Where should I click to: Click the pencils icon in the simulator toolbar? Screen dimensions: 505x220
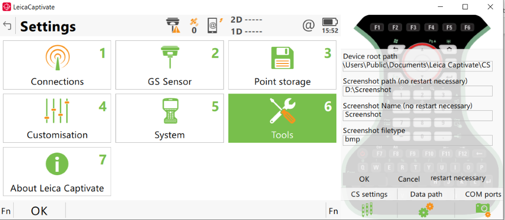pyautogui.click(x=367, y=209)
